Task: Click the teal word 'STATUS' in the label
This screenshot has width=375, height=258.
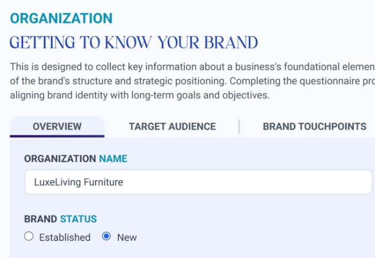Action: (78, 219)
